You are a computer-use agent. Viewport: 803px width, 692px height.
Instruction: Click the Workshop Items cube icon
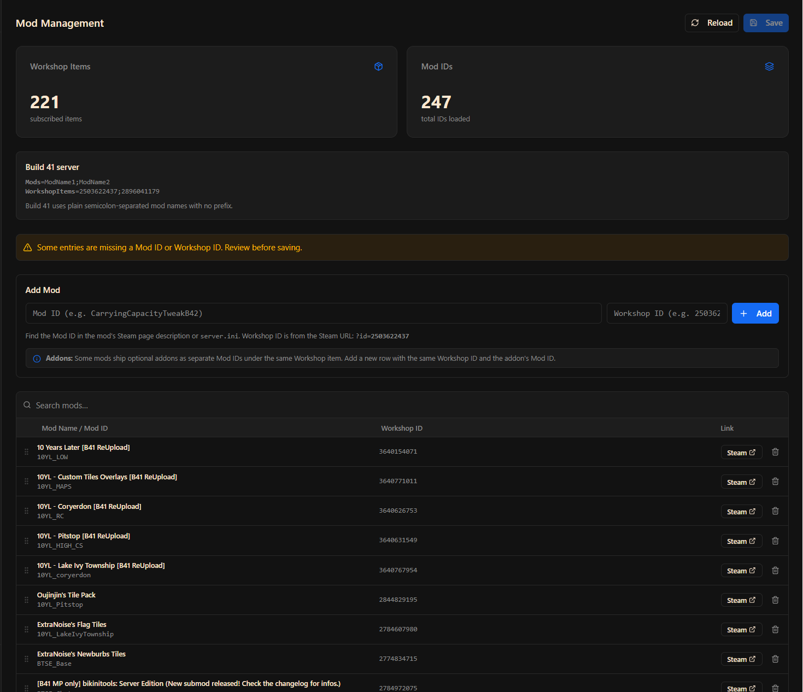point(378,67)
